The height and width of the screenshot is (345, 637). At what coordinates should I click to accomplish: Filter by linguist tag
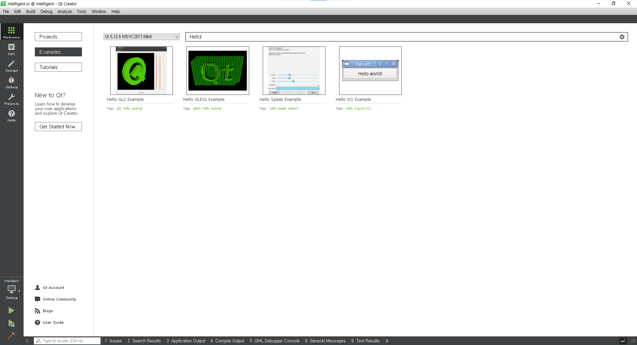(x=359, y=108)
